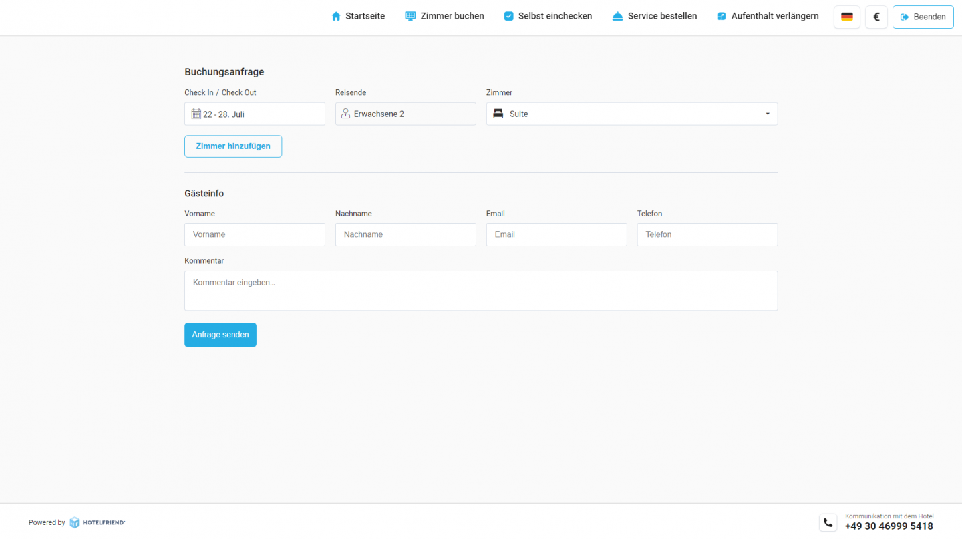962x539 pixels.
Task: Focus the Vorname input field
Action: [x=255, y=234]
